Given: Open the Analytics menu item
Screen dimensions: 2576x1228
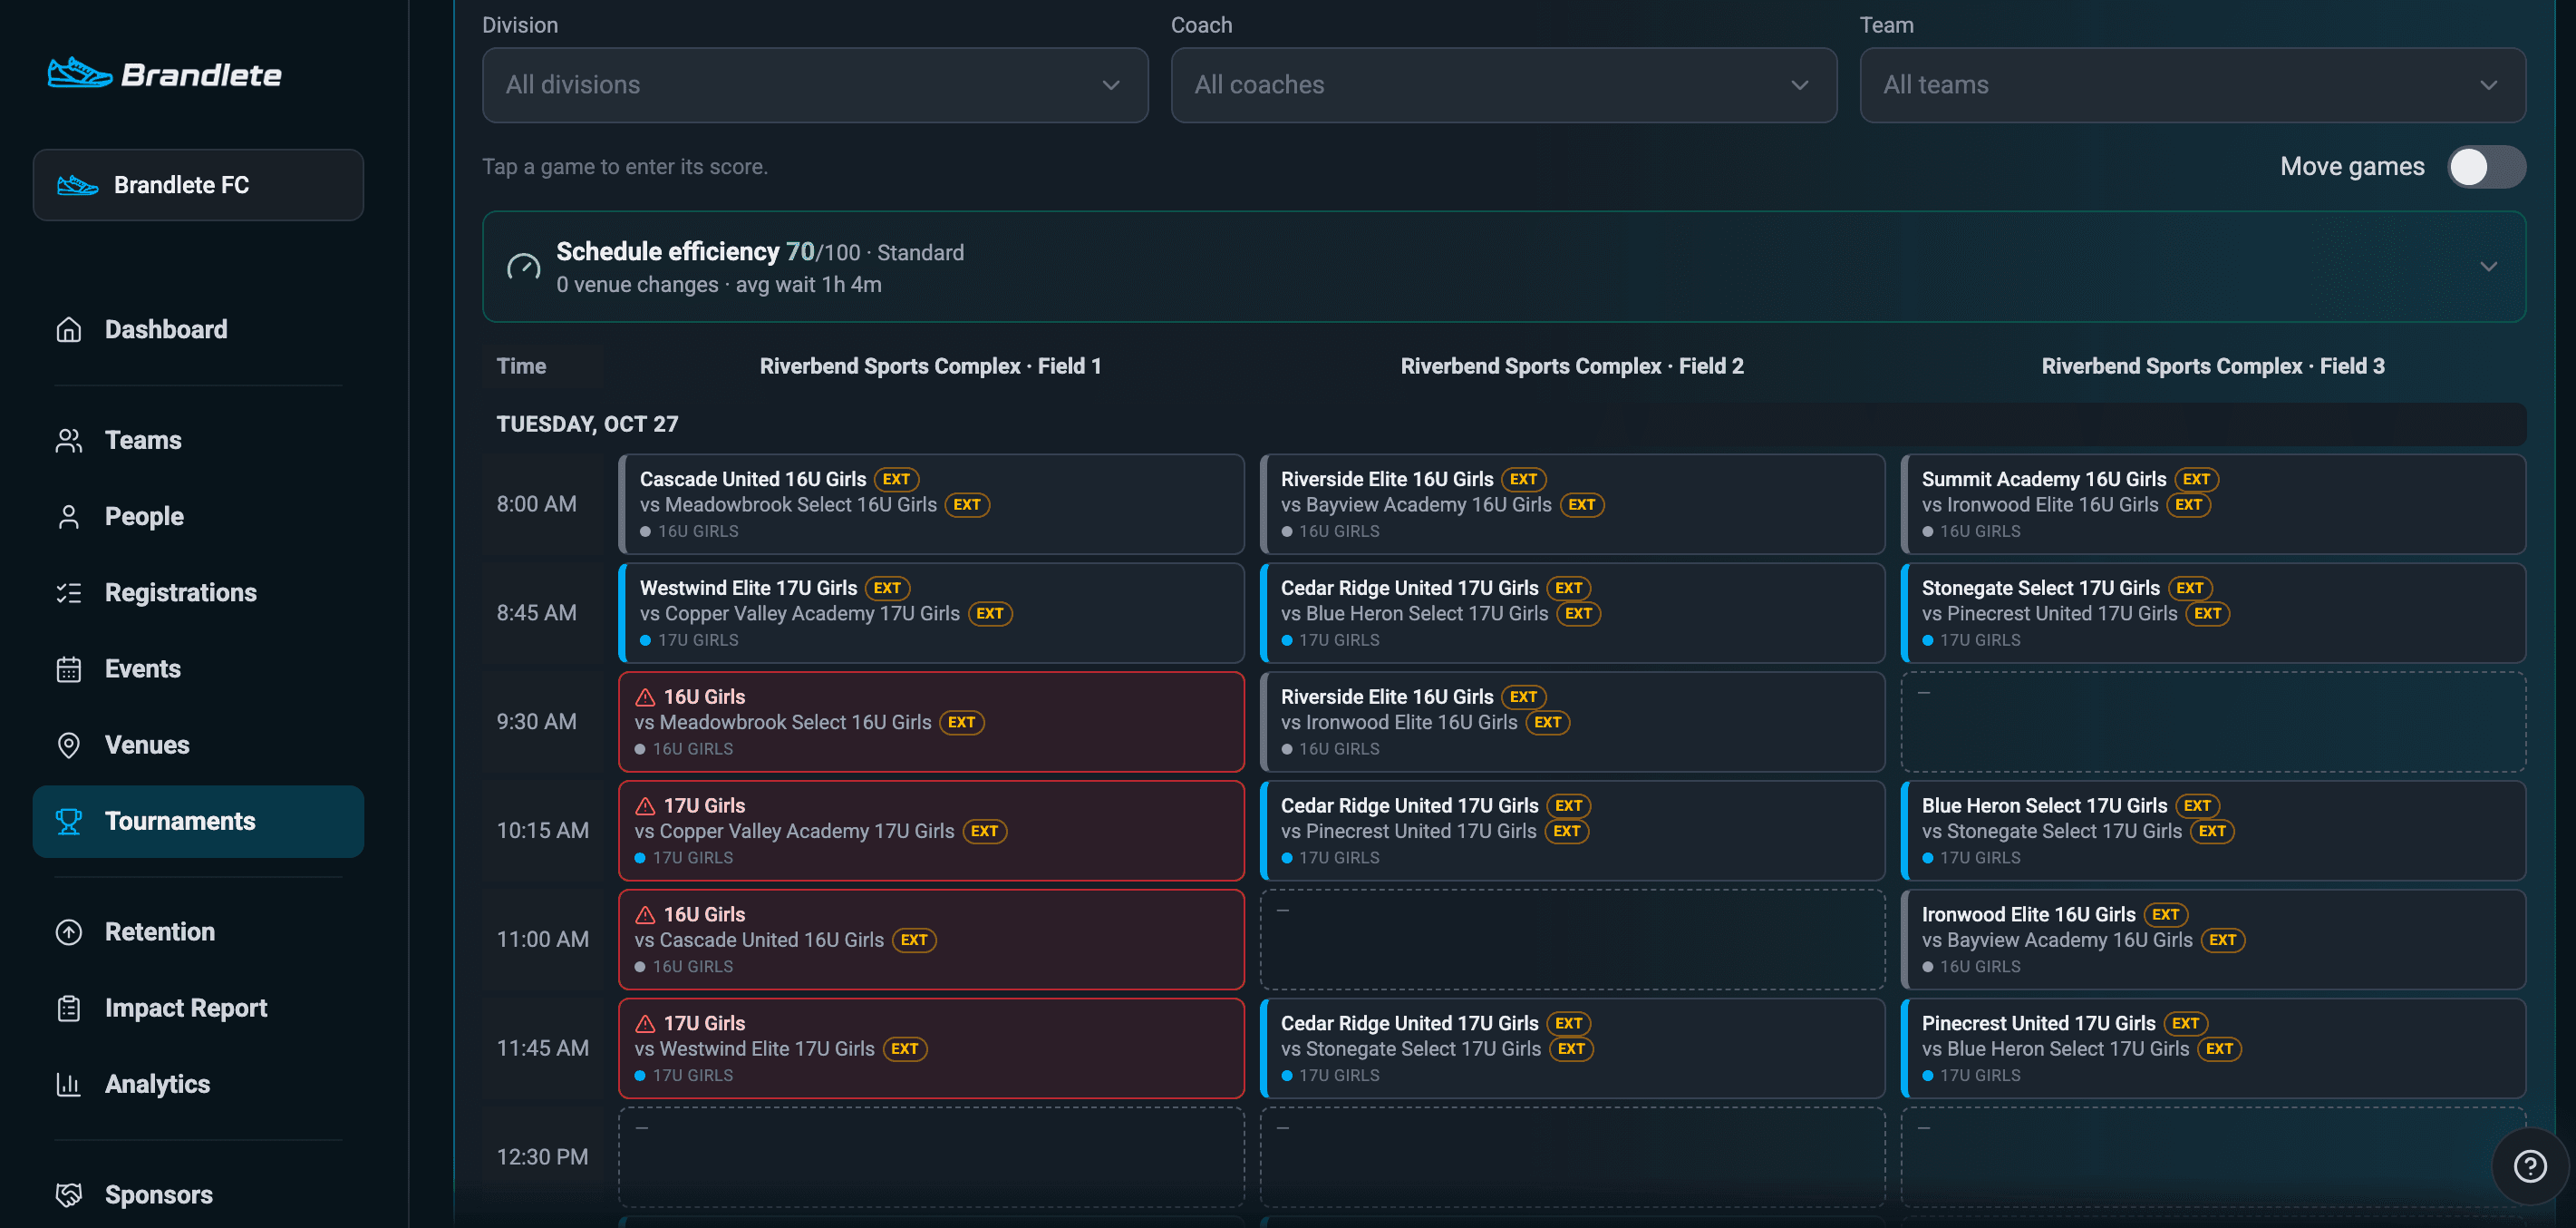Looking at the screenshot, I should 198,1084.
